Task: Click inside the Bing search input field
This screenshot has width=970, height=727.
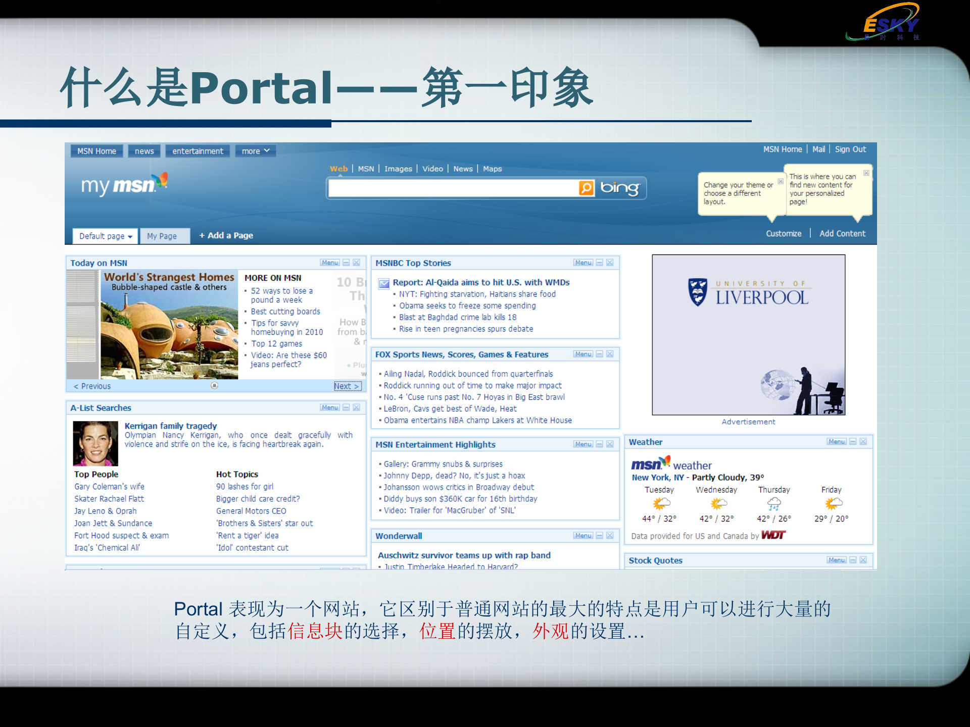Action: [455, 188]
